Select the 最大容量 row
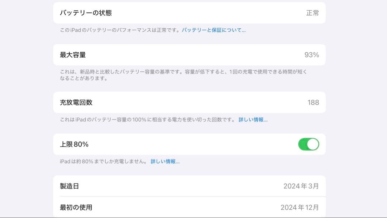Screen dimensions: 387x218 point(190,54)
